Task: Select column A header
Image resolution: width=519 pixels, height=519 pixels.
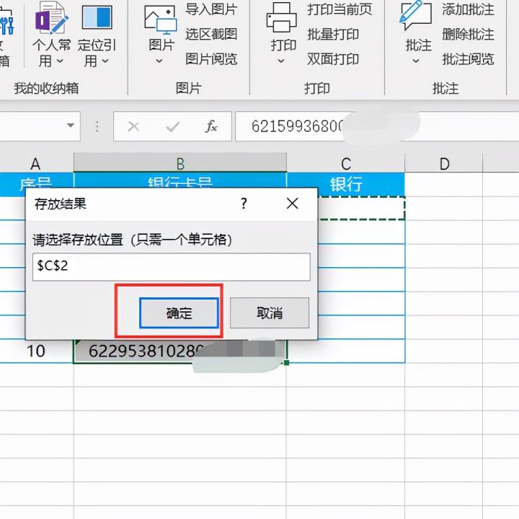Action: point(36,163)
